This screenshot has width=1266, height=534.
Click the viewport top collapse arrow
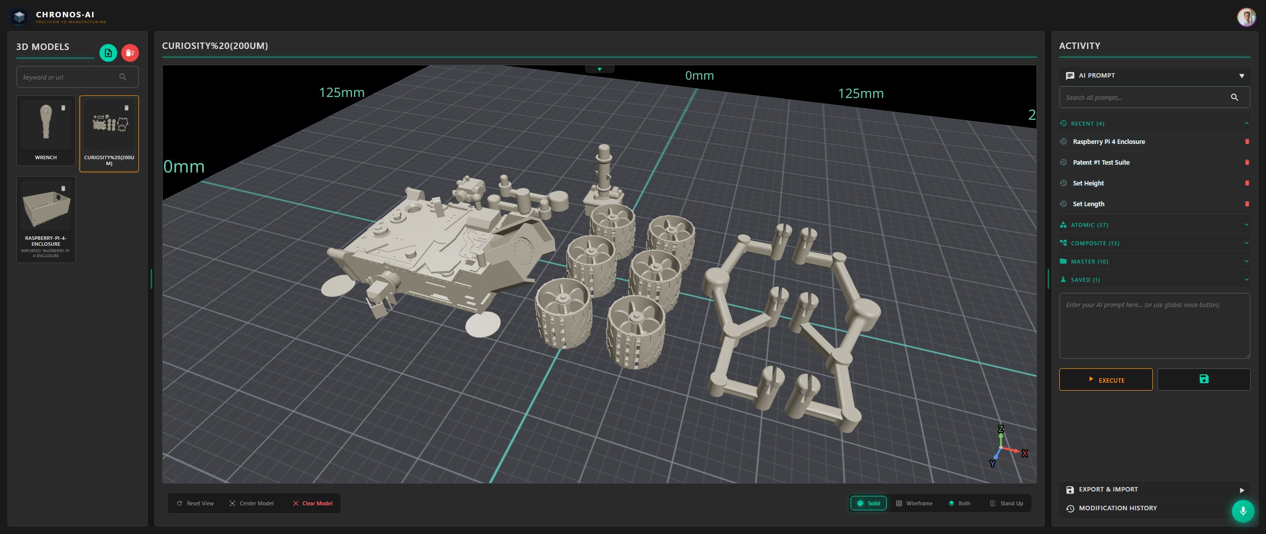click(x=599, y=69)
